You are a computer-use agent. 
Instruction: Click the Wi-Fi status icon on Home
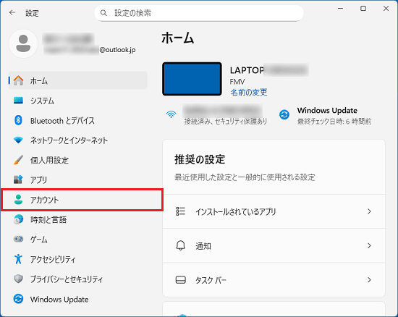(x=172, y=114)
